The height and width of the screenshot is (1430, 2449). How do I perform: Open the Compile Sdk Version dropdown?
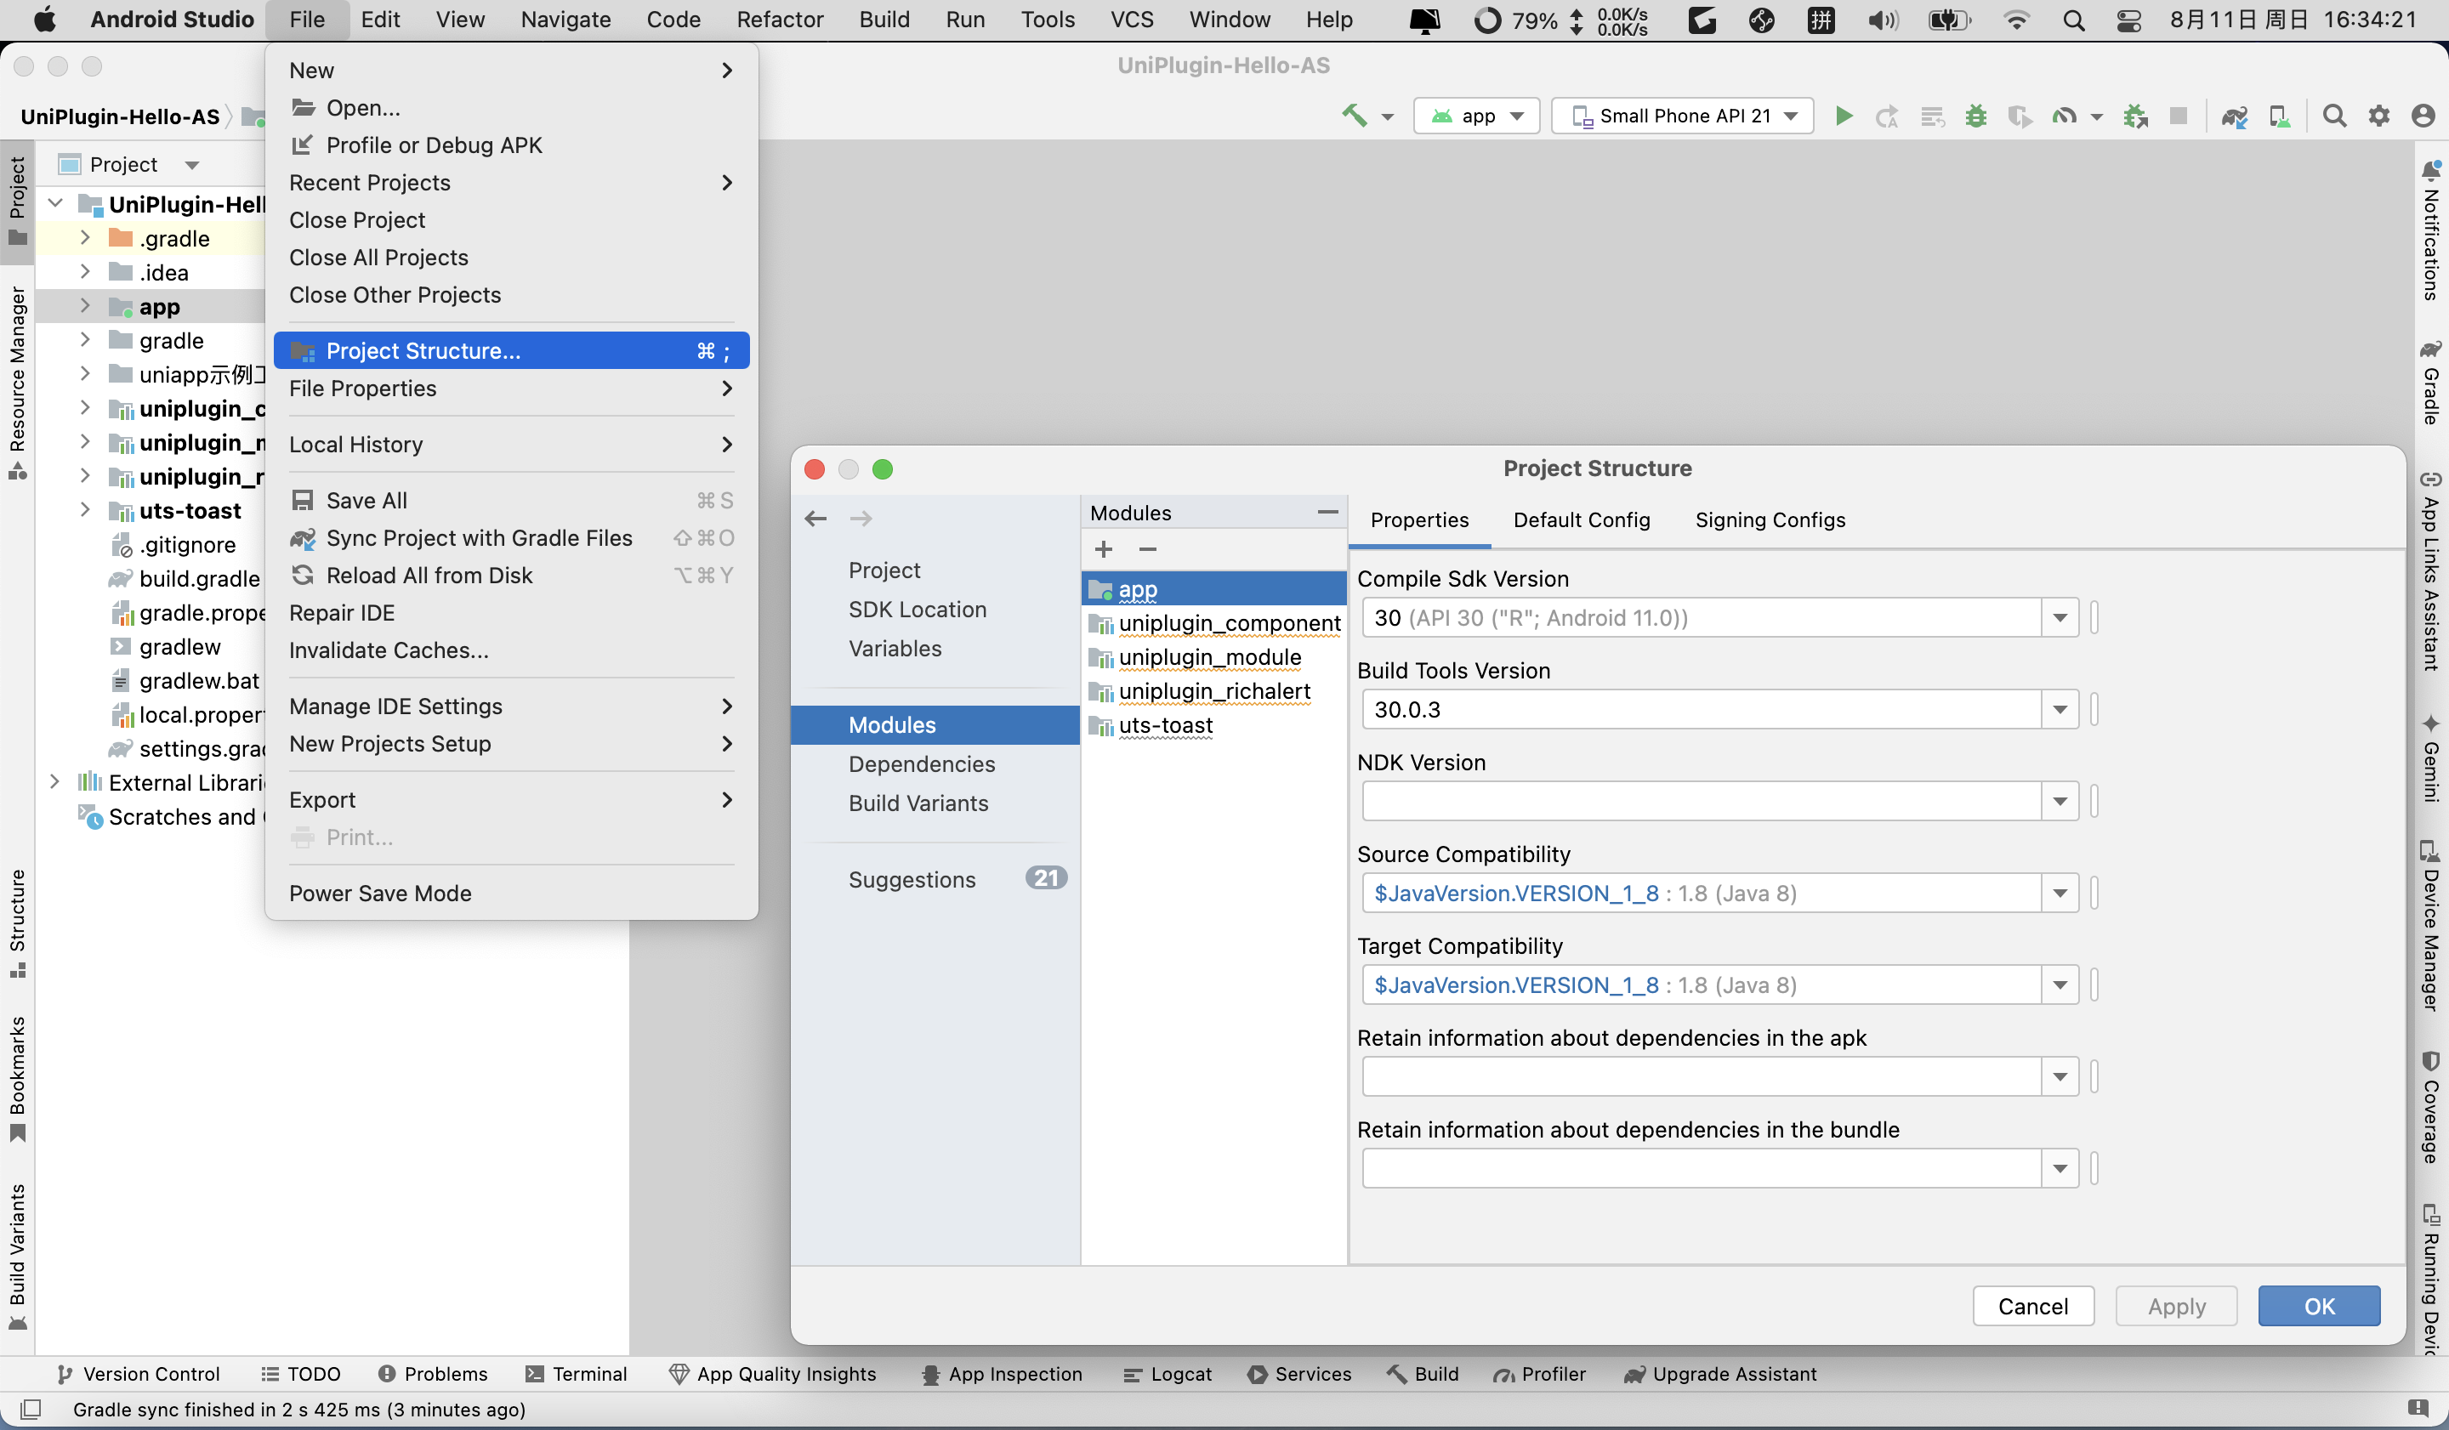(x=2060, y=618)
